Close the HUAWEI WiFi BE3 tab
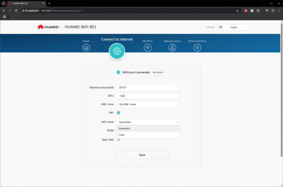This screenshot has width=283, height=187. (43, 4)
